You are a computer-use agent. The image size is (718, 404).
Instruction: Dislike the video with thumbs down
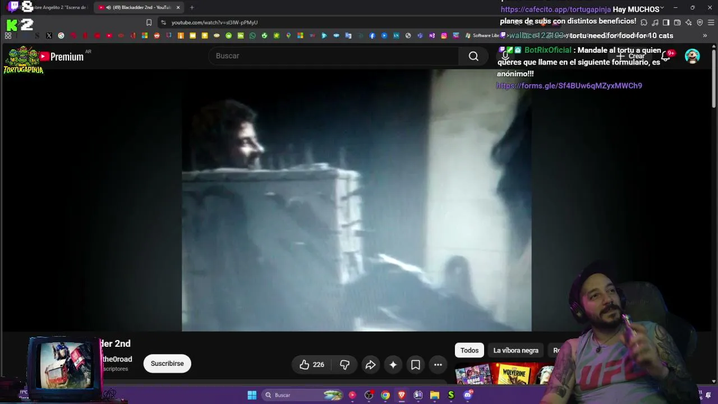(x=344, y=365)
